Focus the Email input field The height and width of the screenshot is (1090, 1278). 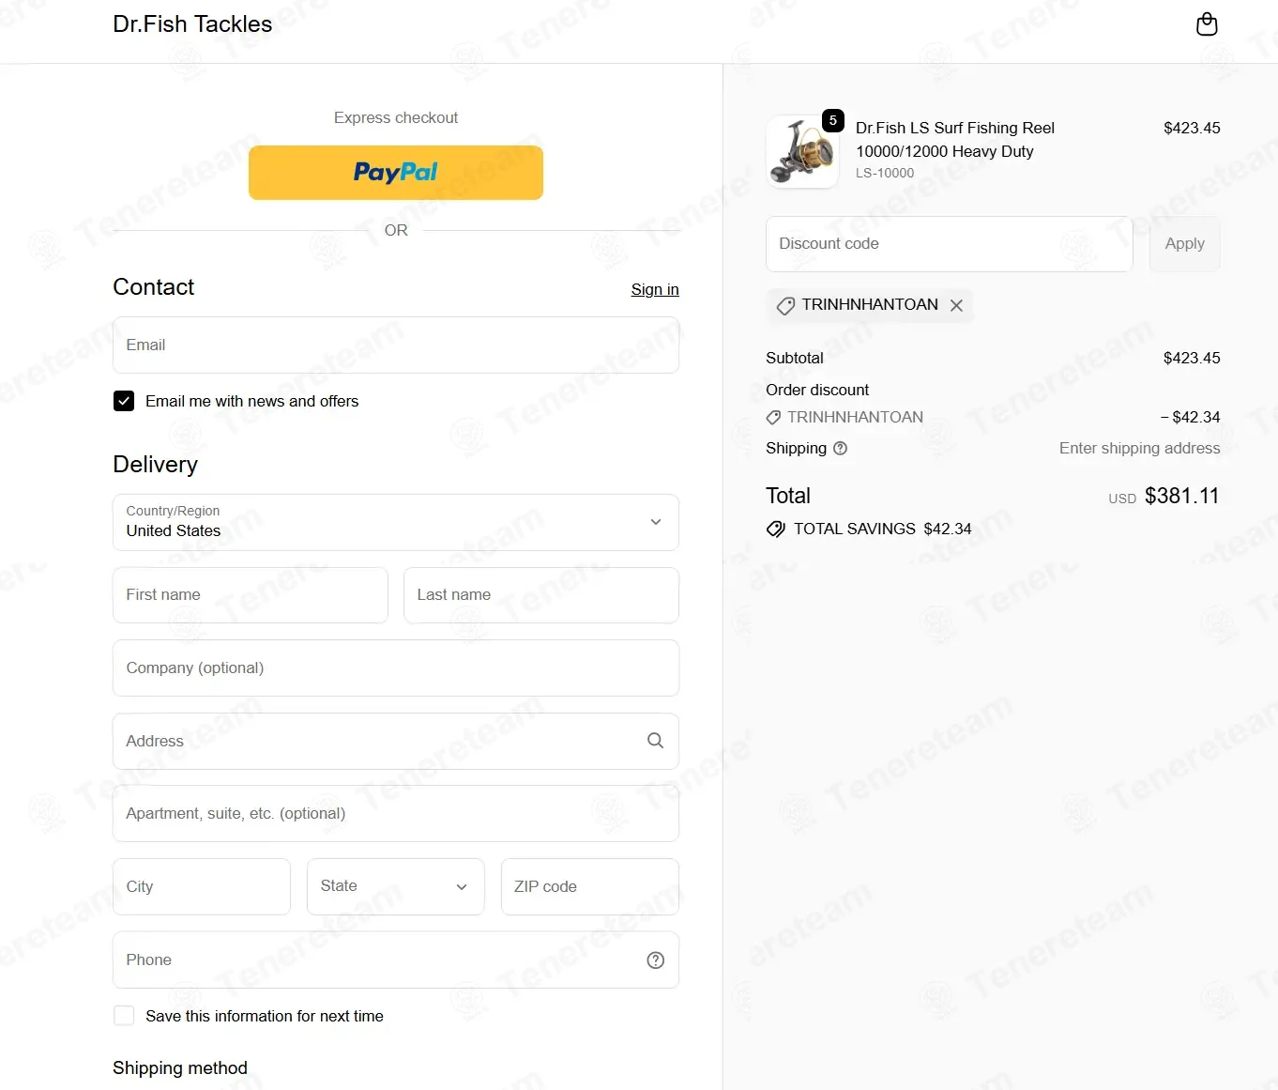[396, 345]
